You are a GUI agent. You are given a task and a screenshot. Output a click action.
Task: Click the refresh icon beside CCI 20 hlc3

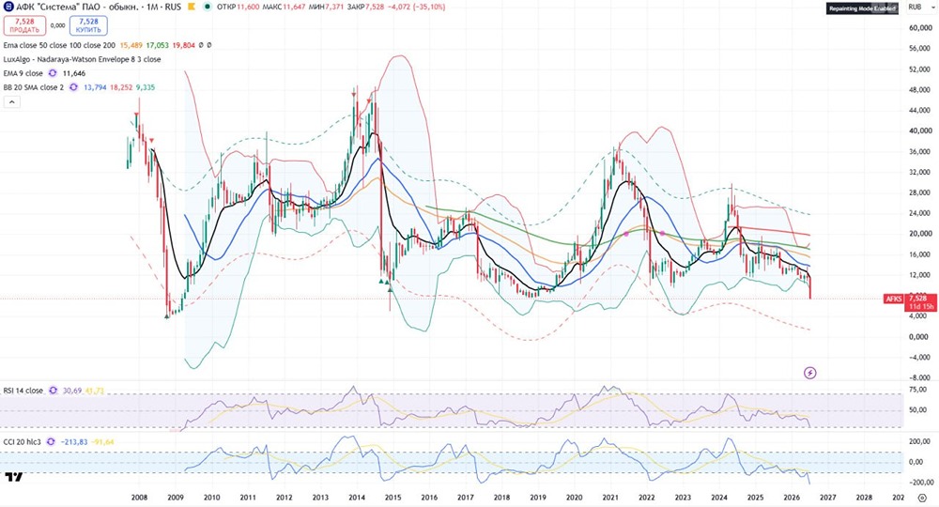[51, 442]
